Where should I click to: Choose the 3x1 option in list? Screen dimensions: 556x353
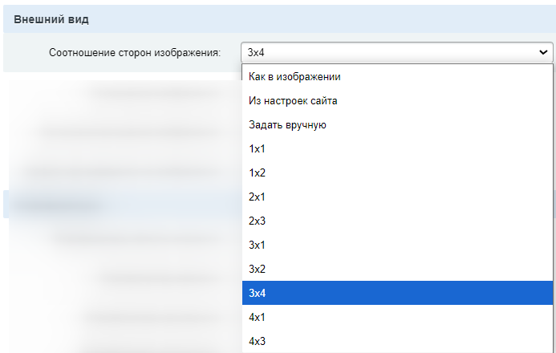pos(257,245)
